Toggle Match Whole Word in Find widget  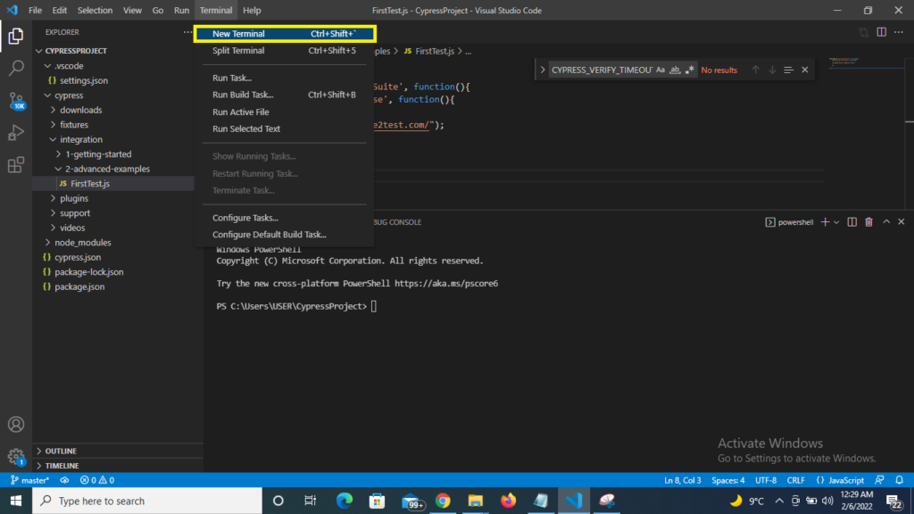[675, 70]
